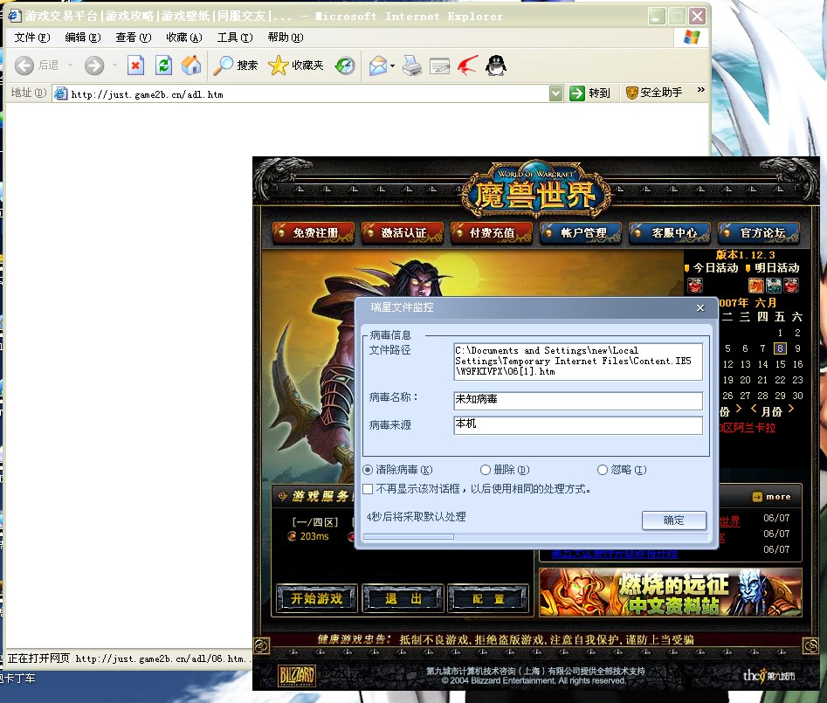Open the History clock icon in IE toolbar
This screenshot has width=827, height=703.
346,65
